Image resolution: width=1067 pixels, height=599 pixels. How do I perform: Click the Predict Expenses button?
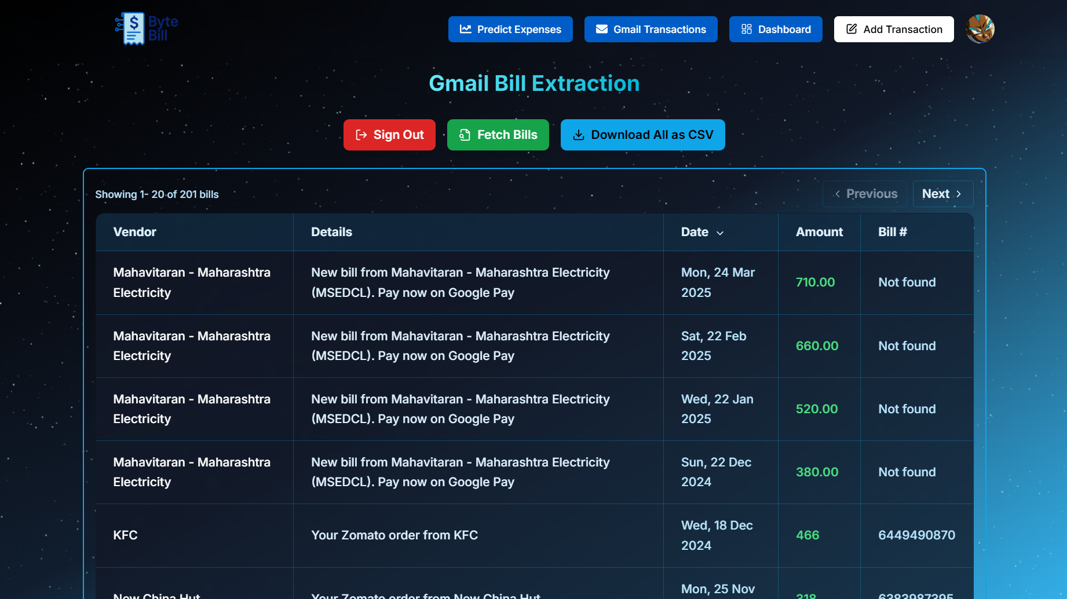pyautogui.click(x=510, y=30)
